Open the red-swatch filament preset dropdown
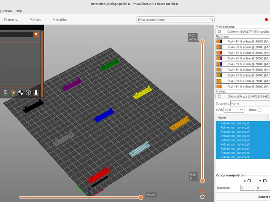 [243, 53]
